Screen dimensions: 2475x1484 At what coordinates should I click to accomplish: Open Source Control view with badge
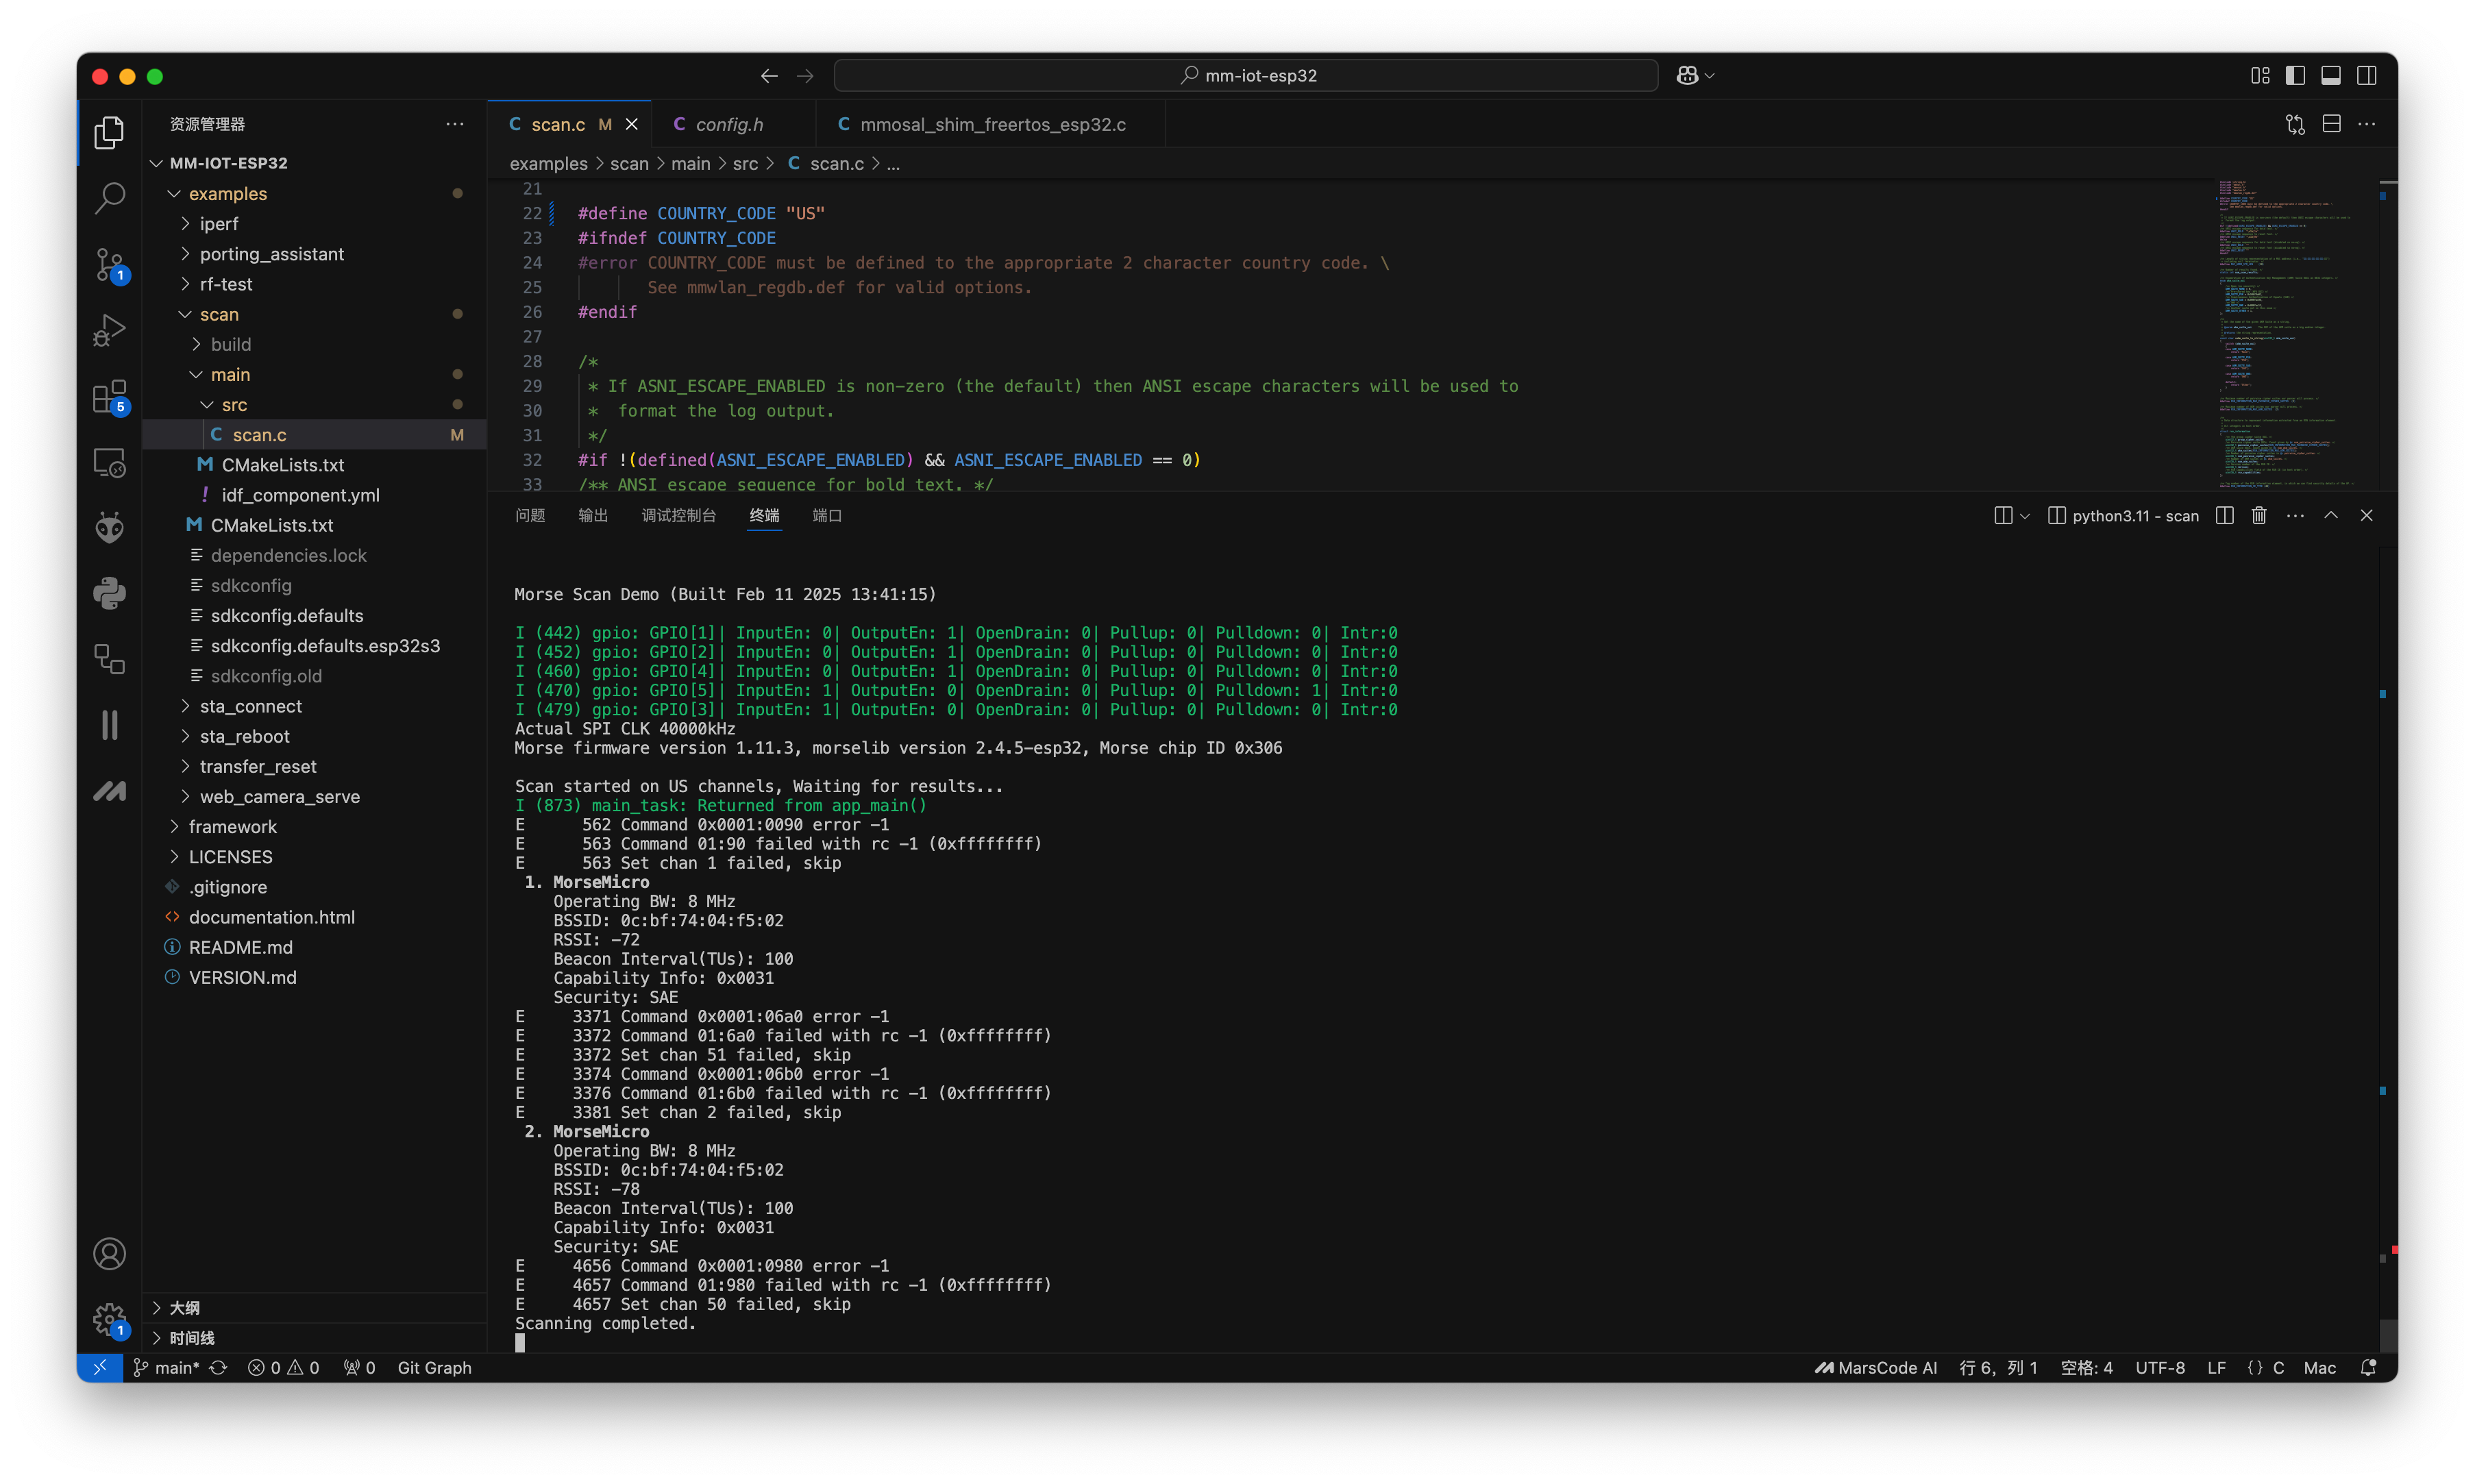pos(109,264)
